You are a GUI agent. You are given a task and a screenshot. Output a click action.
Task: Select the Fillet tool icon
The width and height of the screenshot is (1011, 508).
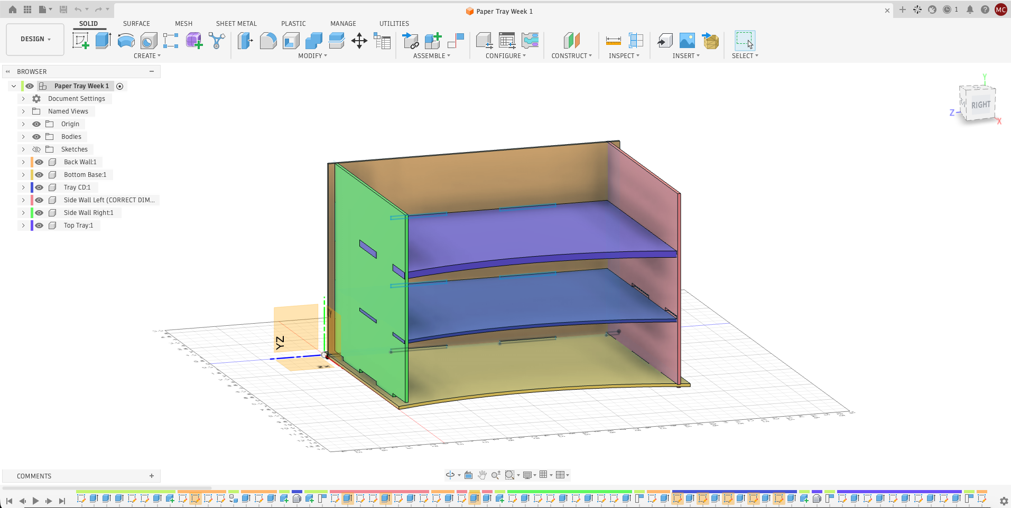pos(268,41)
